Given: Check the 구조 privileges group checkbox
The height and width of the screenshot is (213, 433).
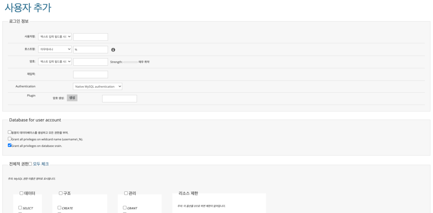Looking at the screenshot, I should [x=61, y=193].
